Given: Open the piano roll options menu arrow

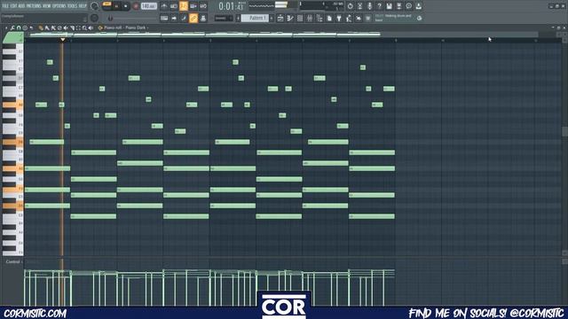Looking at the screenshot, I should (x=6, y=27).
